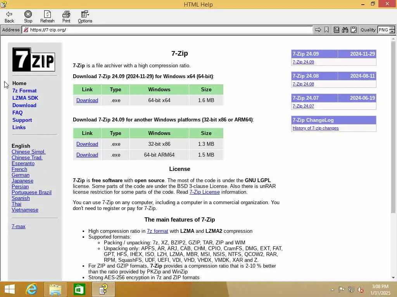This screenshot has width=397, height=297.
Task: Open the 7-Zip 24.07 news link
Action: [303, 106]
